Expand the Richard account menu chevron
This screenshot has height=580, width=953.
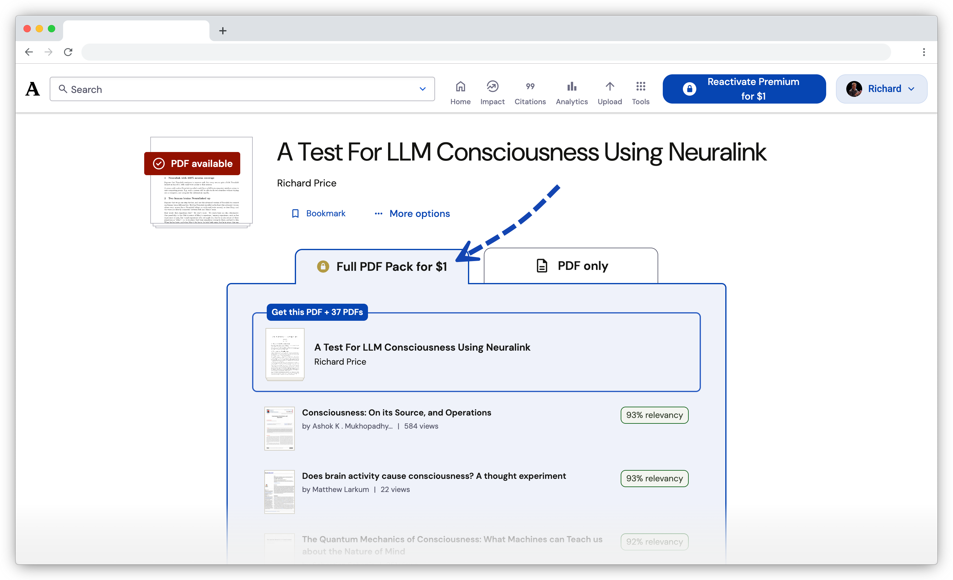click(911, 89)
